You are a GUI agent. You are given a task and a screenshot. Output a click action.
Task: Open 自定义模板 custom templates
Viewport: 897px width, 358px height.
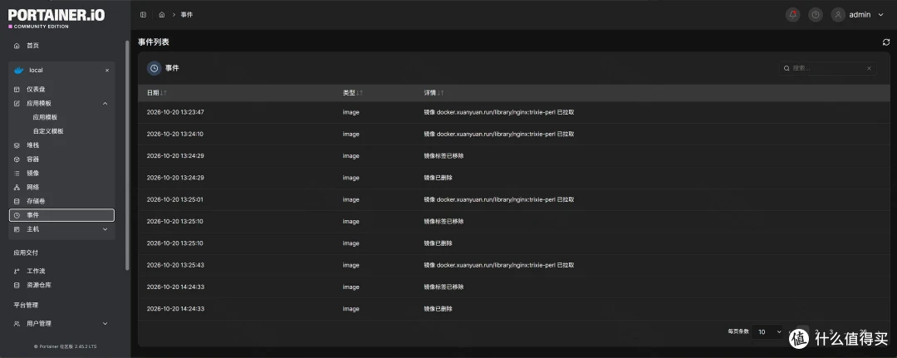48,131
